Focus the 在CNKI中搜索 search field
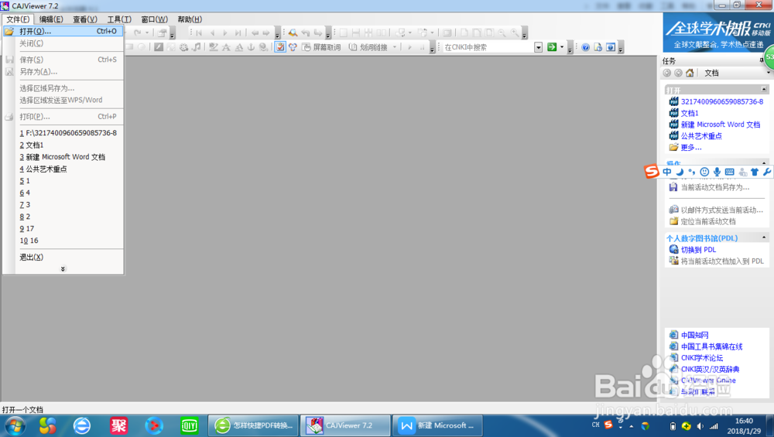This screenshot has width=774, height=437. pos(488,47)
